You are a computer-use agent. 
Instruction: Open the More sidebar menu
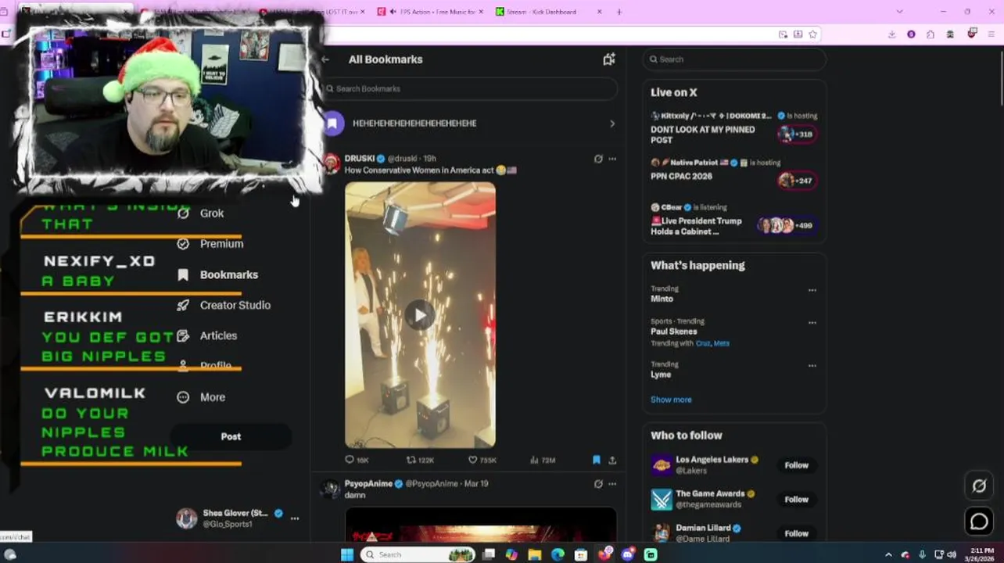202,397
